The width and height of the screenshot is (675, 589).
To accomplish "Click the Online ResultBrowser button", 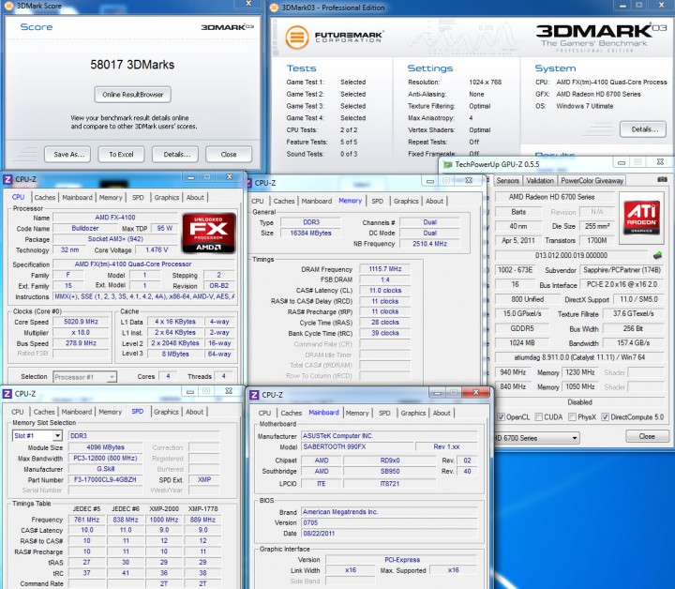I will point(132,95).
